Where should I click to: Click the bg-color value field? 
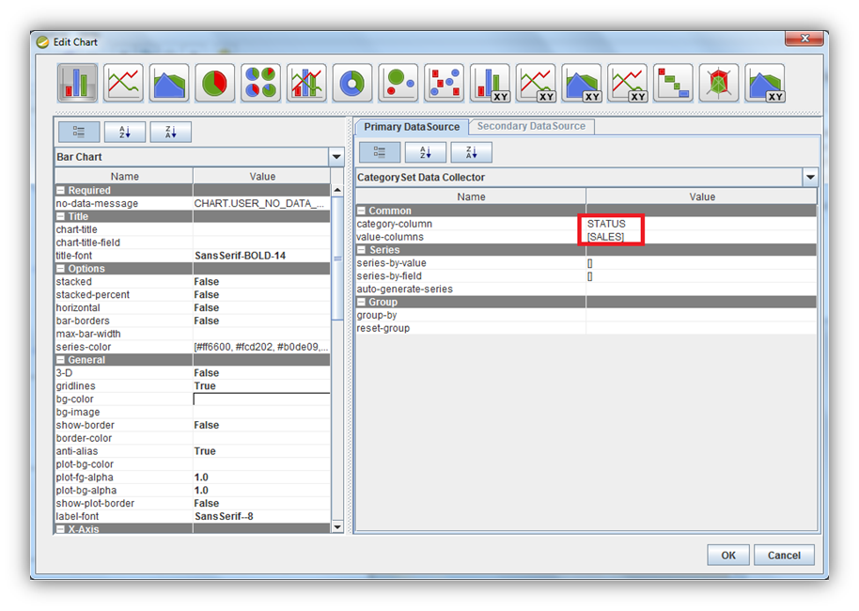point(261,399)
